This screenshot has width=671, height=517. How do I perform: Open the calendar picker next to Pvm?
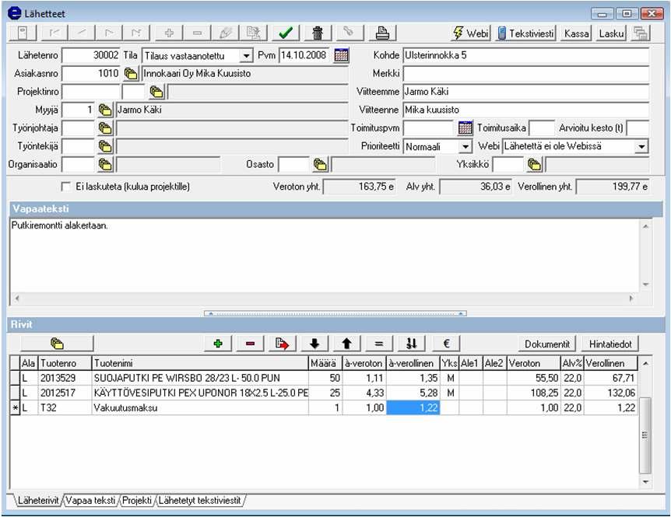click(x=341, y=55)
